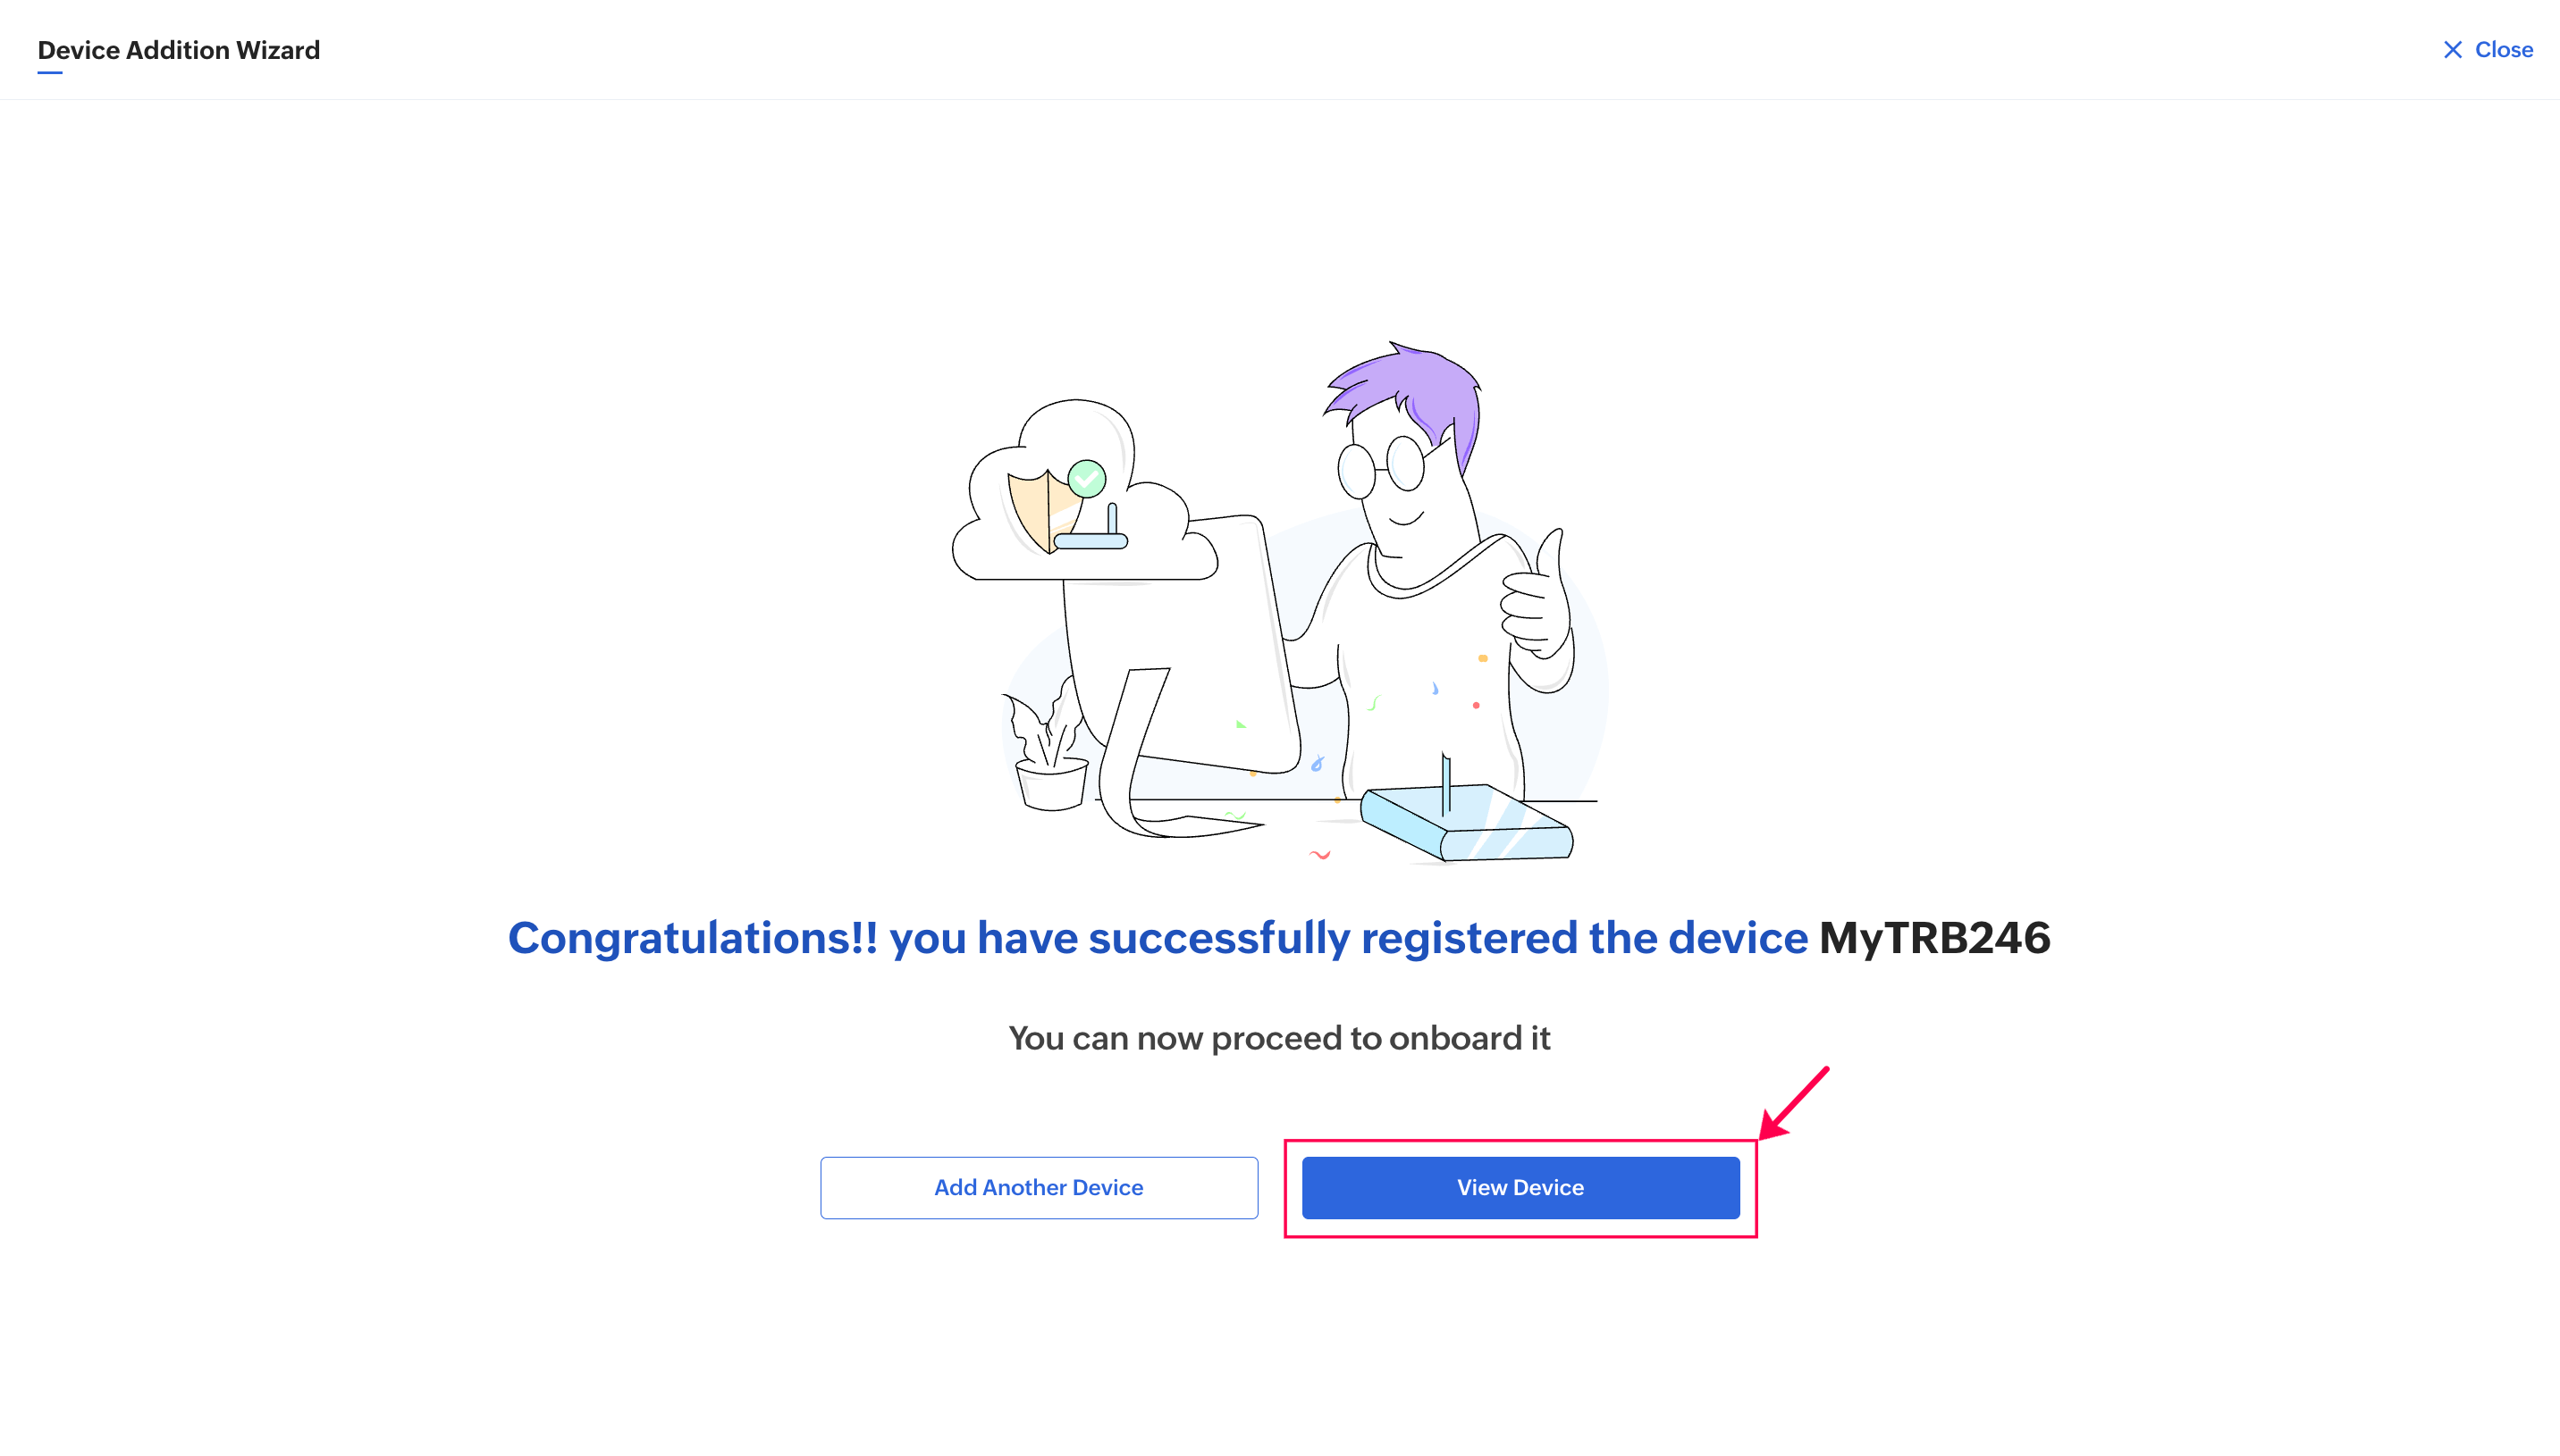Screen dimensions: 2560x1456
Task: Click the Congratulations heading text
Action: [1158, 938]
